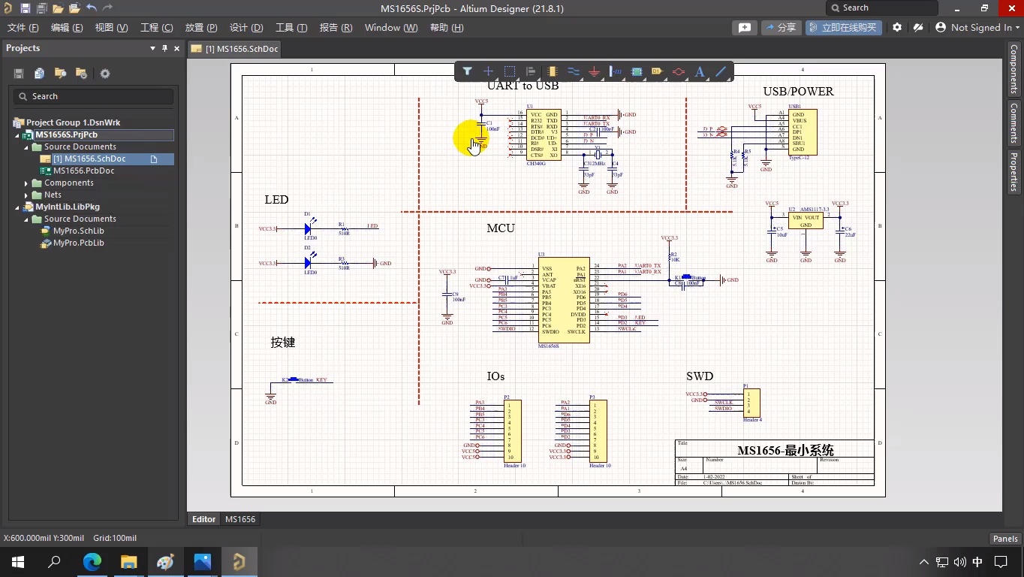Expand the Nets folder
The image size is (1024, 577).
click(x=27, y=195)
